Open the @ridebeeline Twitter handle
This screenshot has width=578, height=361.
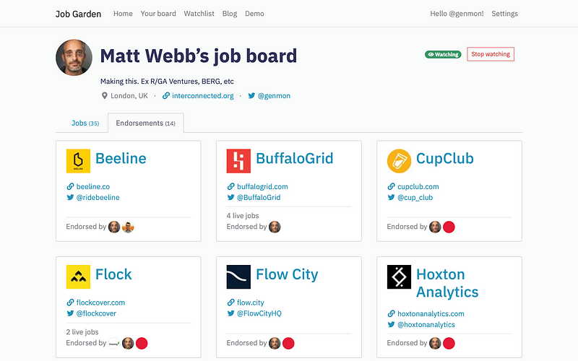(98, 197)
